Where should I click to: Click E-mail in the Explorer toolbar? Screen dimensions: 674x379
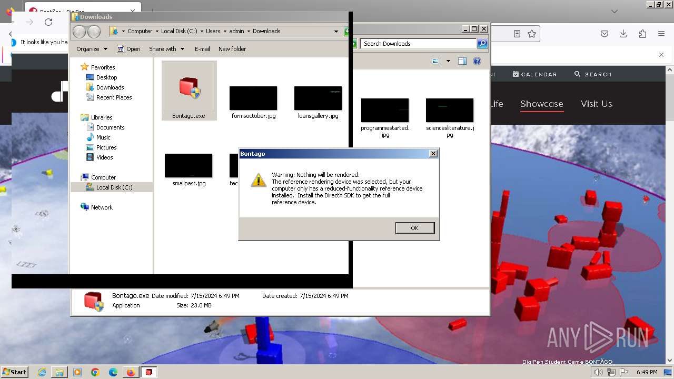(202, 49)
